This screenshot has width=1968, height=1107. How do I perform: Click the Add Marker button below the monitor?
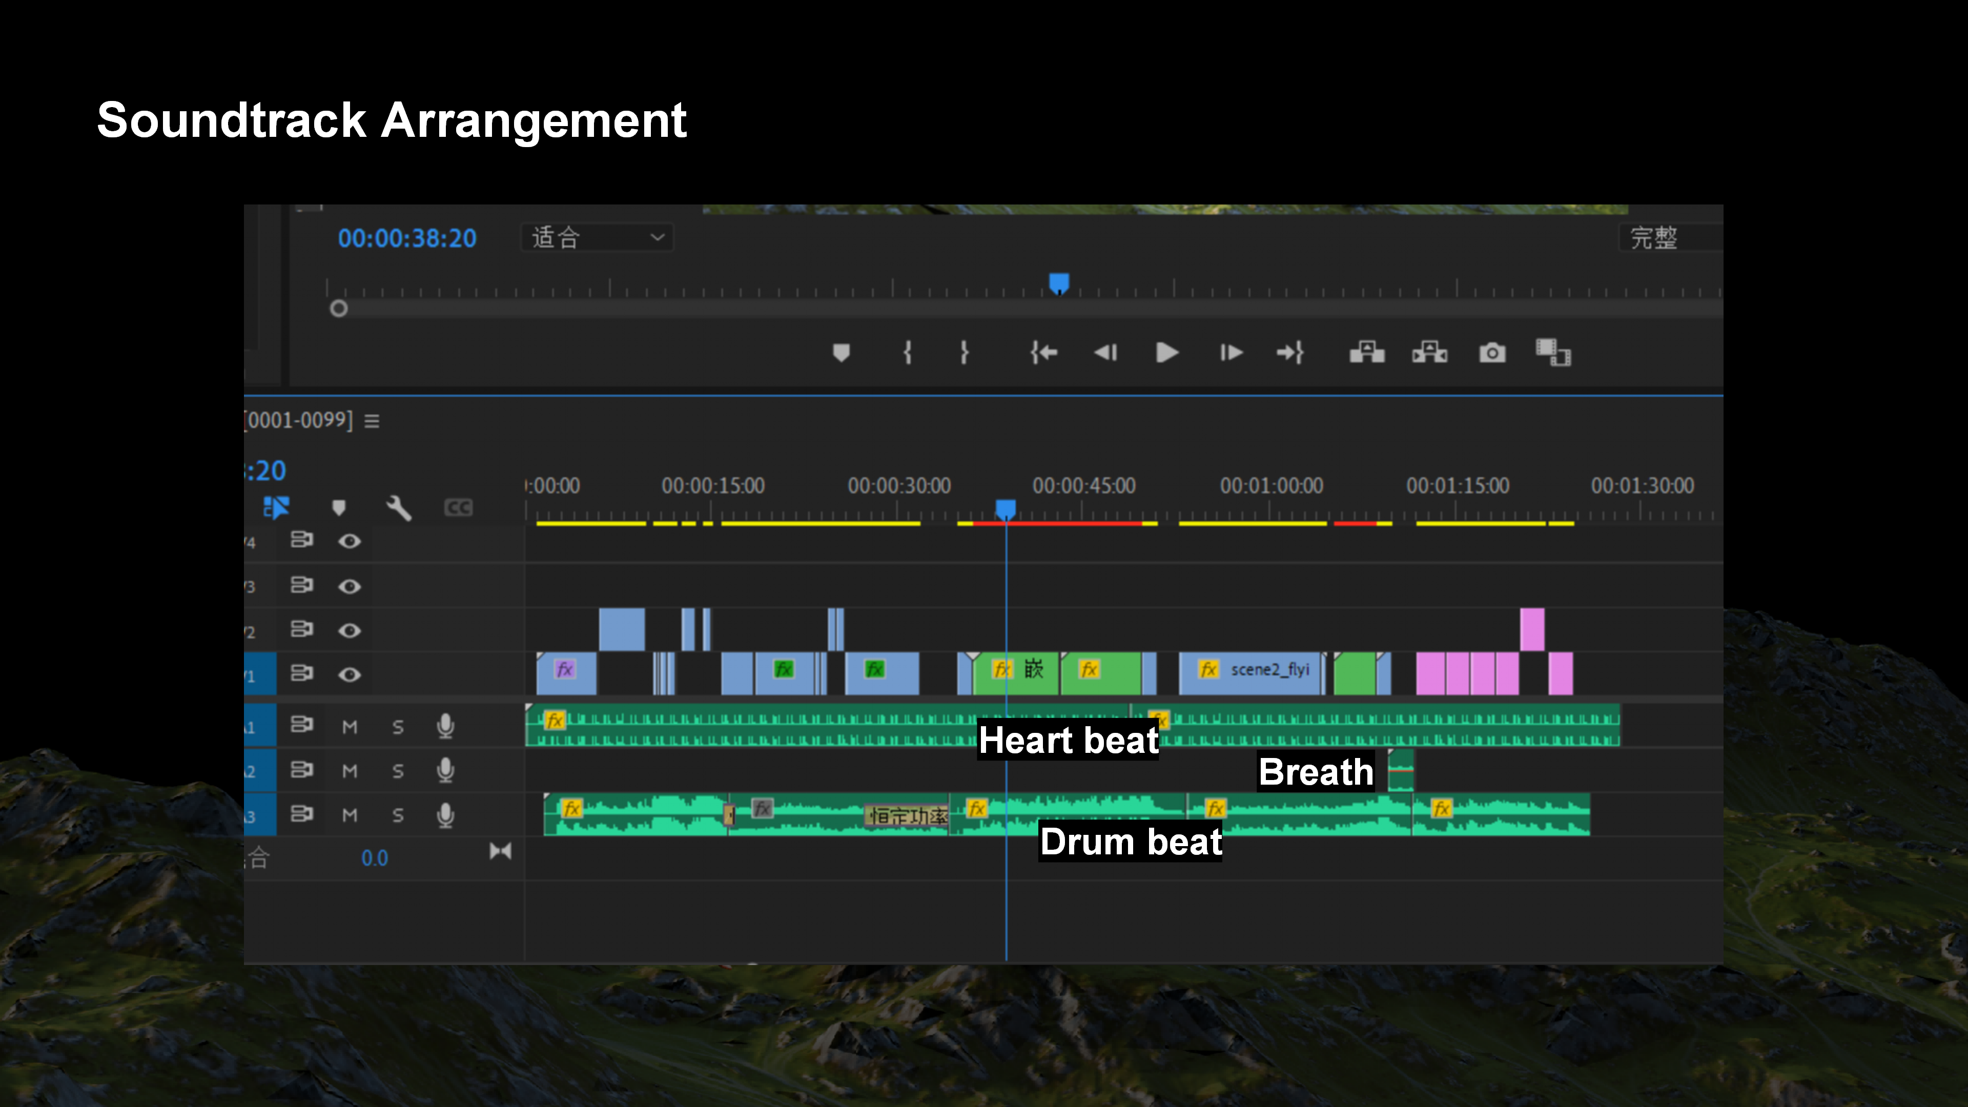coord(841,353)
